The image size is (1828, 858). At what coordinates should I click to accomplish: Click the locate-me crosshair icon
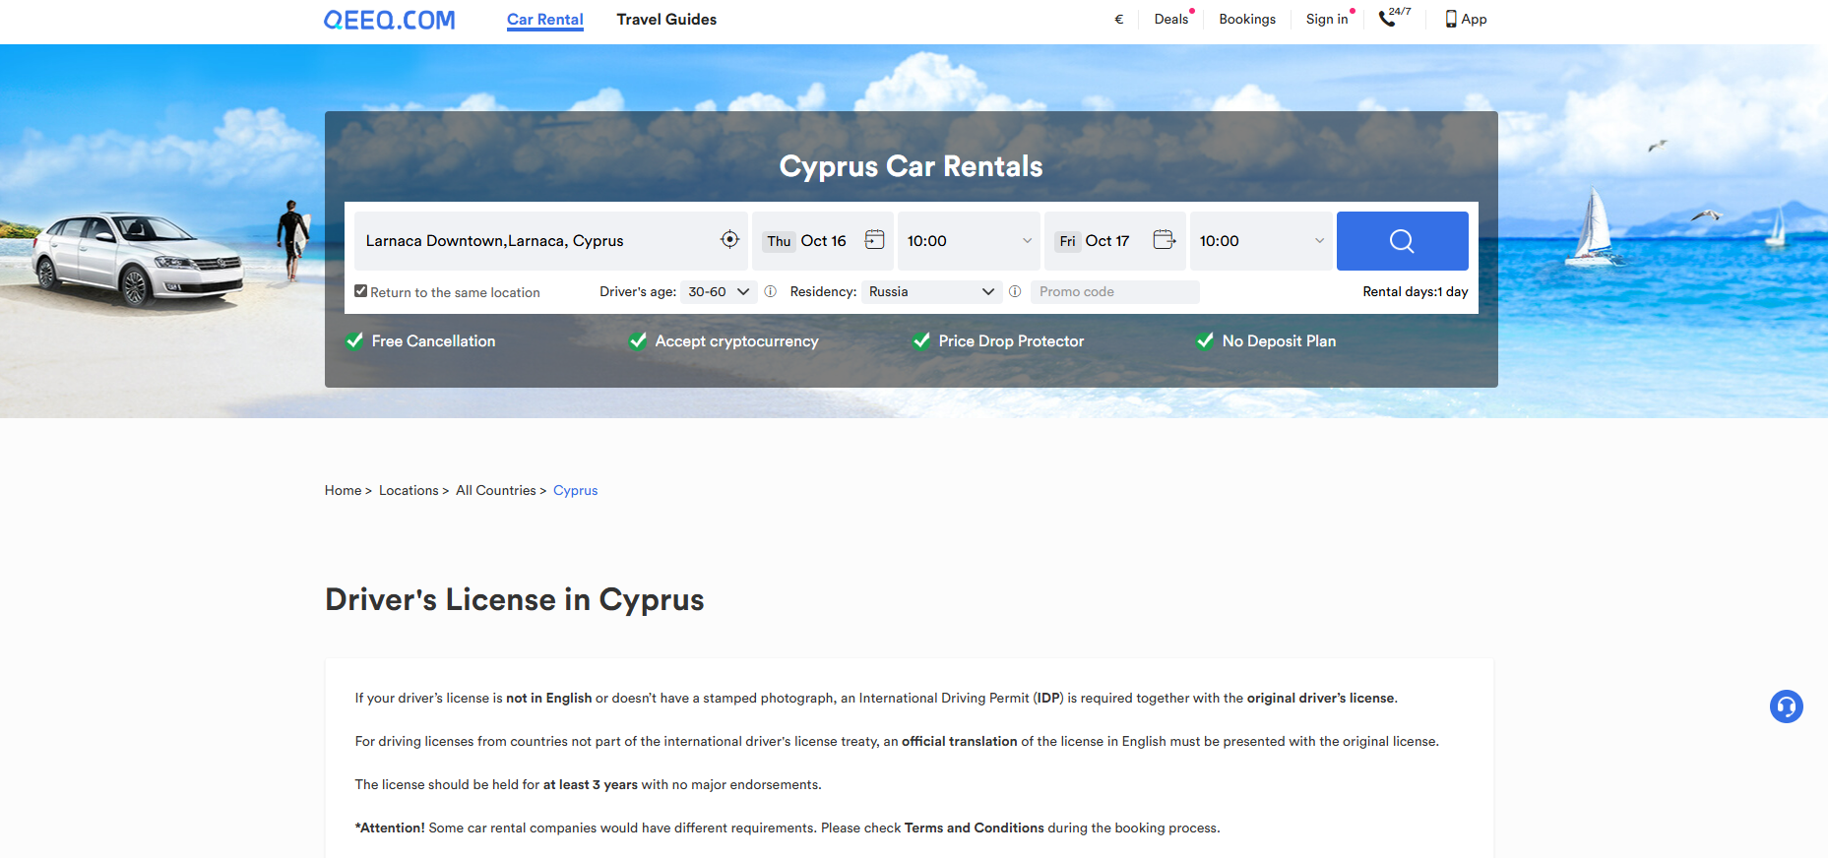pyautogui.click(x=729, y=240)
